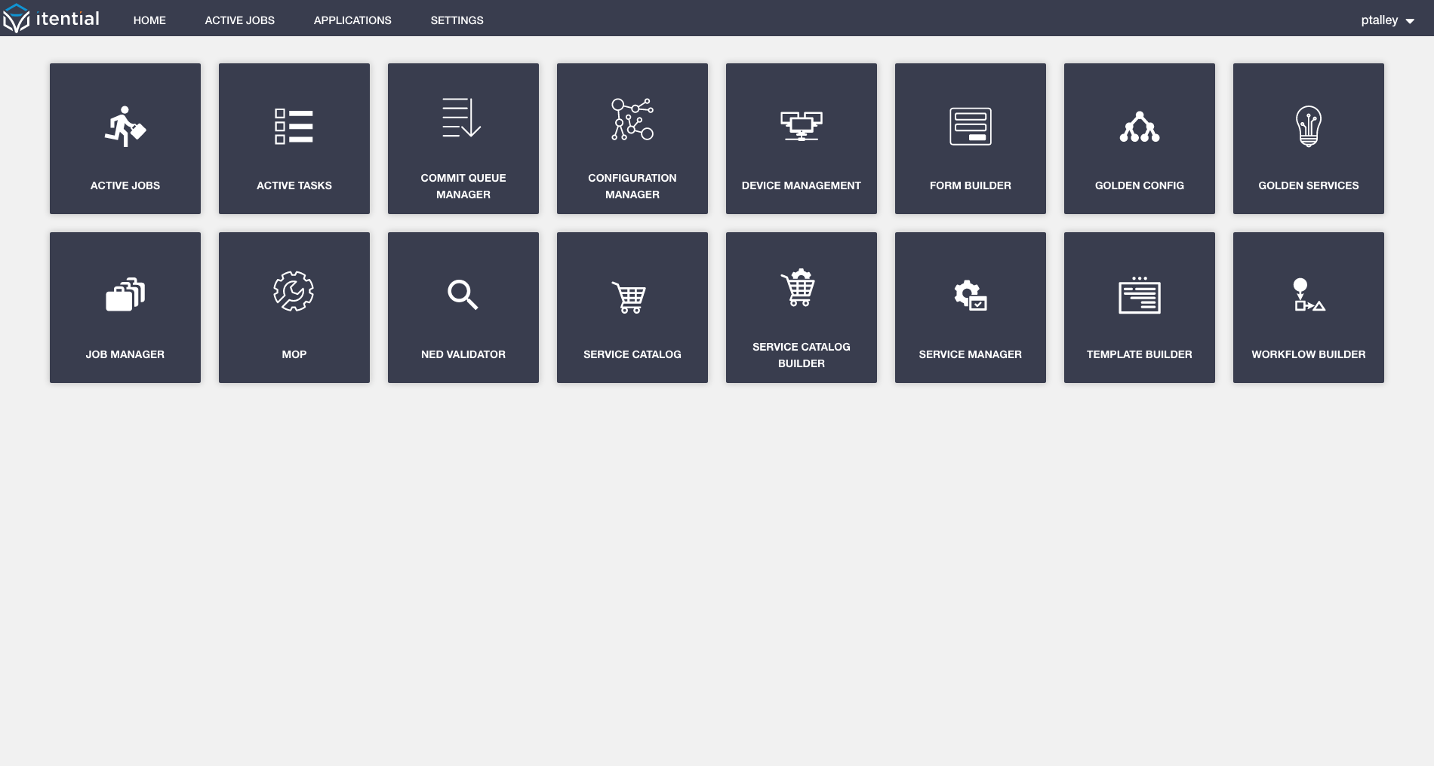Open the APPLICATIONS menu

pyautogui.click(x=352, y=20)
